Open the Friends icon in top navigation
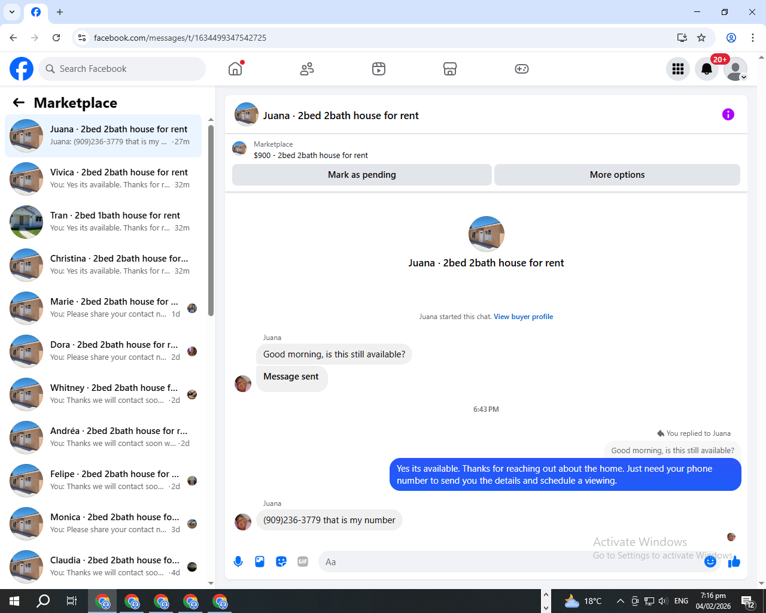Image resolution: width=766 pixels, height=613 pixels. coord(307,69)
